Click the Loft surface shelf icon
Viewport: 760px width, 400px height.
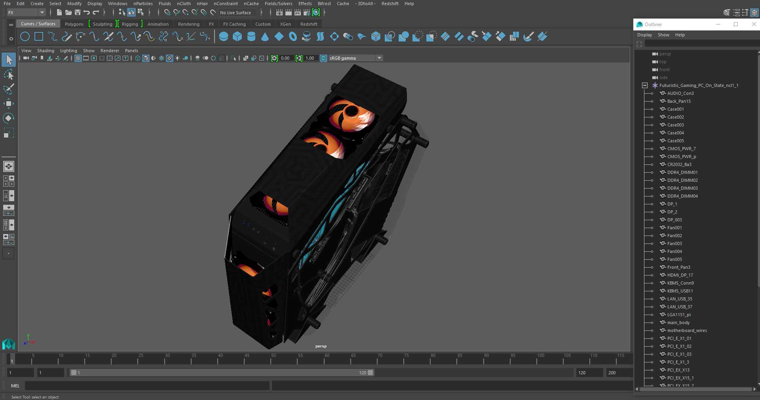click(320, 37)
